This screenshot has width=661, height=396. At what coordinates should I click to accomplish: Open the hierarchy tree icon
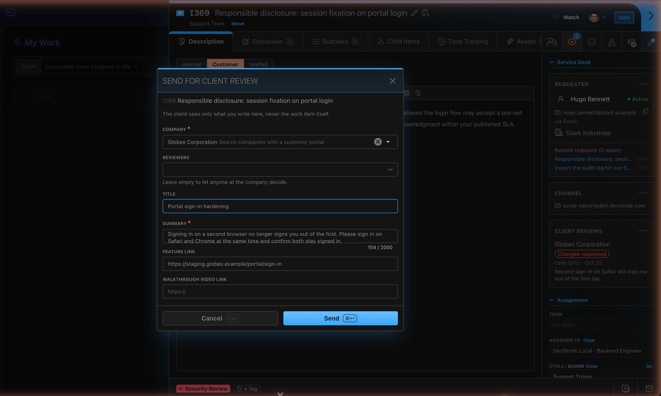[x=612, y=42]
